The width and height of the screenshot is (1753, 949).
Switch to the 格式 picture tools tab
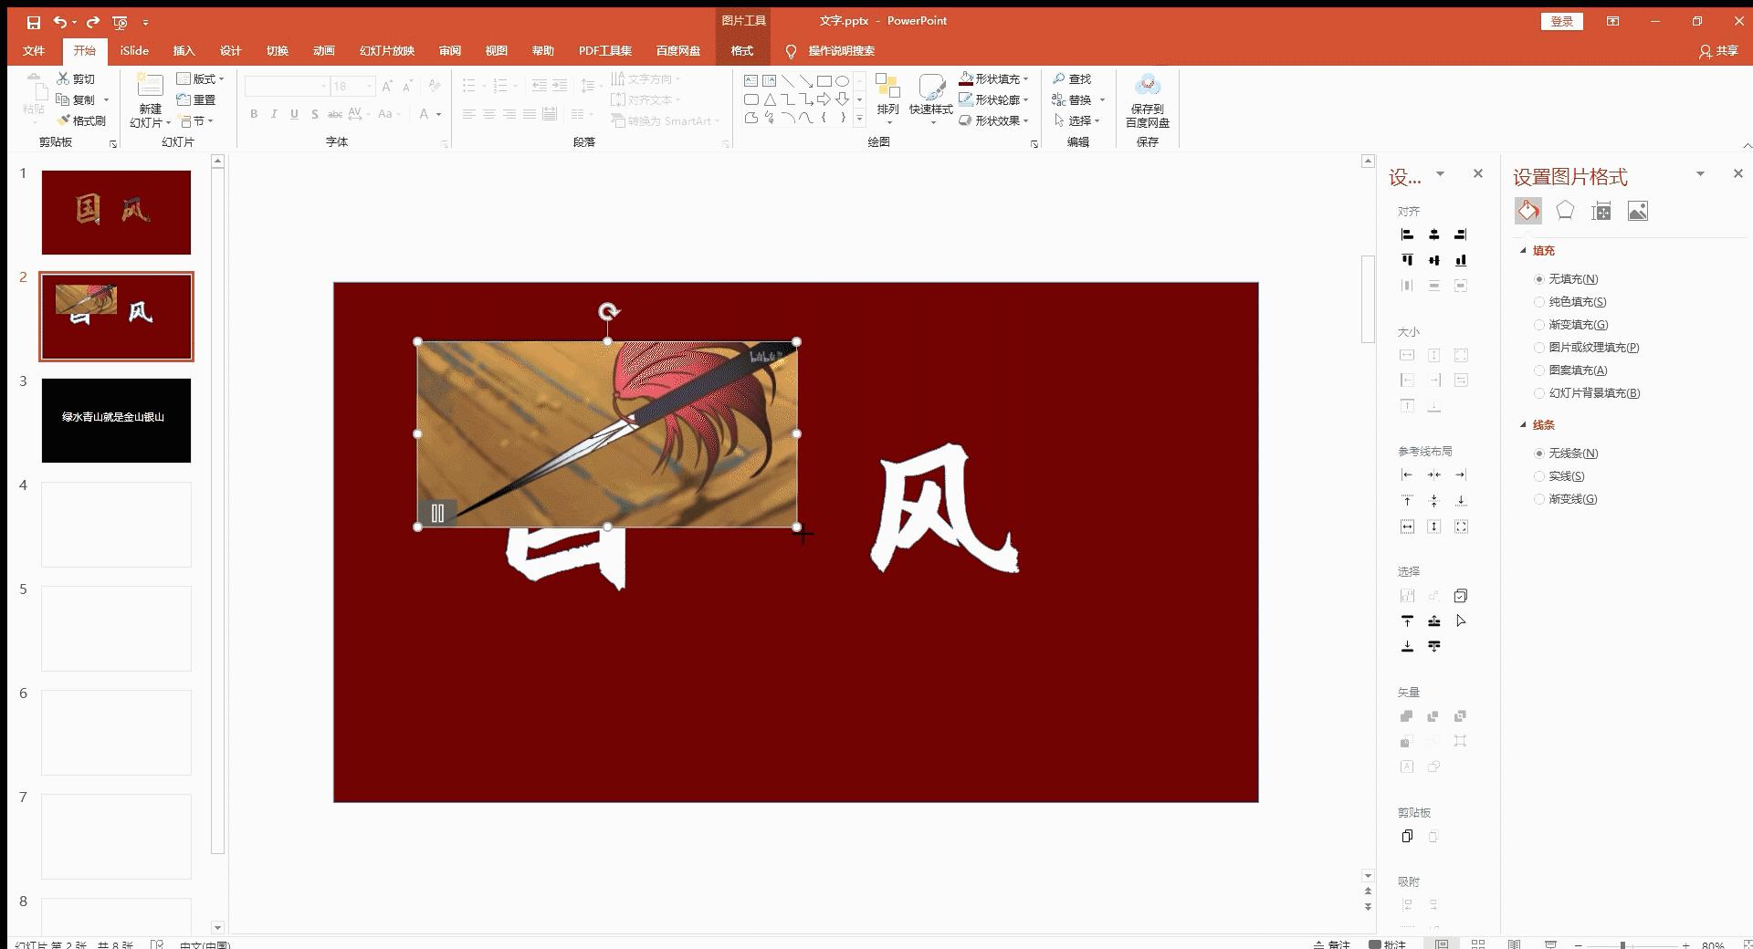(742, 51)
